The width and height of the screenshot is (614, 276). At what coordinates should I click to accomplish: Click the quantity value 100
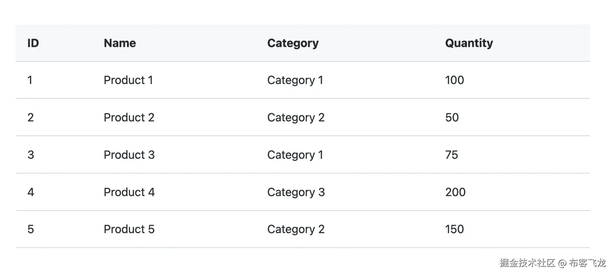tap(454, 80)
